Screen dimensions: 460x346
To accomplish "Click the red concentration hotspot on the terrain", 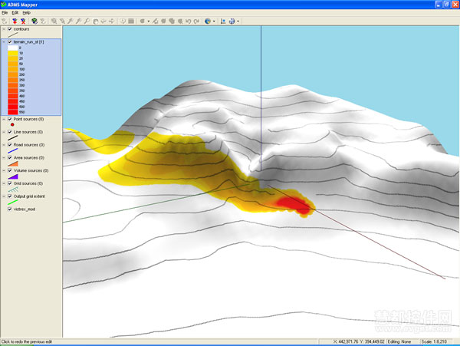I will point(294,205).
